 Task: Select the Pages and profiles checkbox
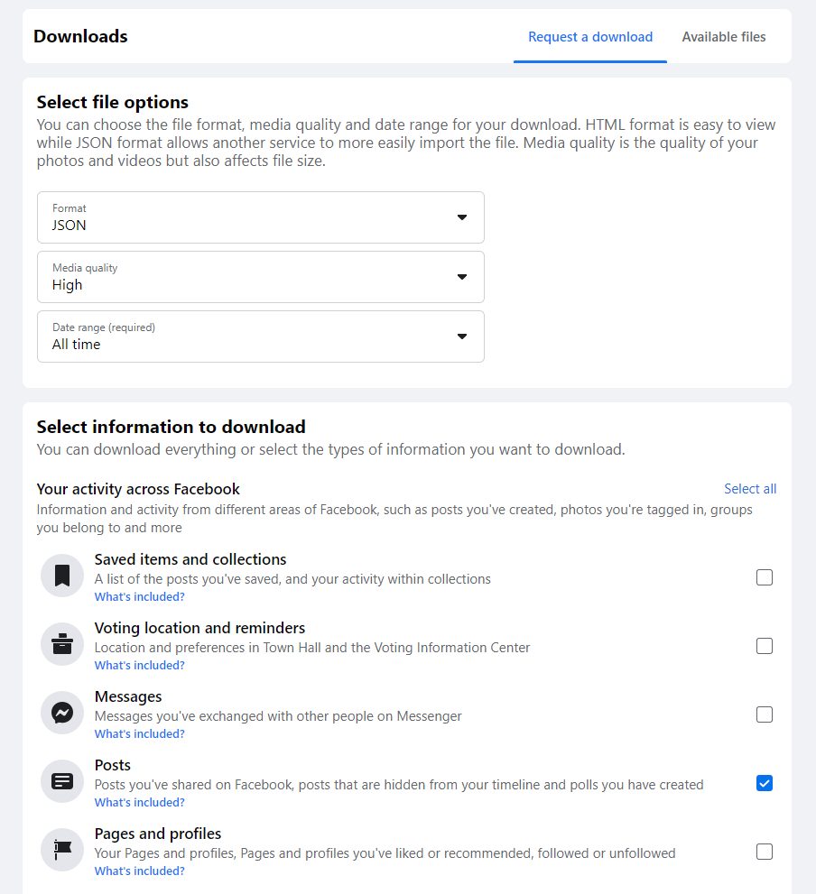[764, 852]
